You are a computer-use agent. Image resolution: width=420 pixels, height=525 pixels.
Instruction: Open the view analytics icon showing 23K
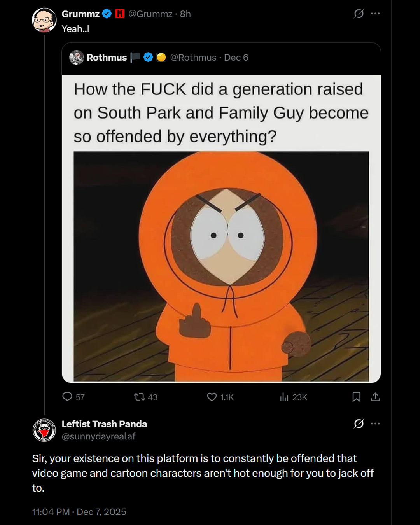[x=284, y=397]
